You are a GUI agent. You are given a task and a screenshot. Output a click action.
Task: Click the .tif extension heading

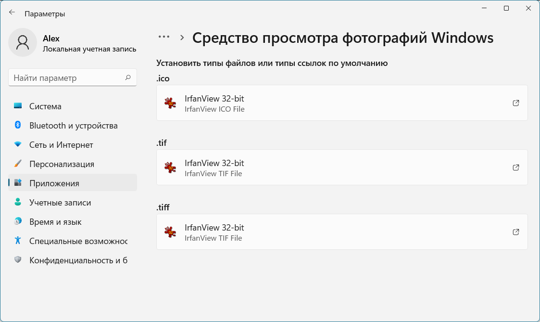(162, 143)
